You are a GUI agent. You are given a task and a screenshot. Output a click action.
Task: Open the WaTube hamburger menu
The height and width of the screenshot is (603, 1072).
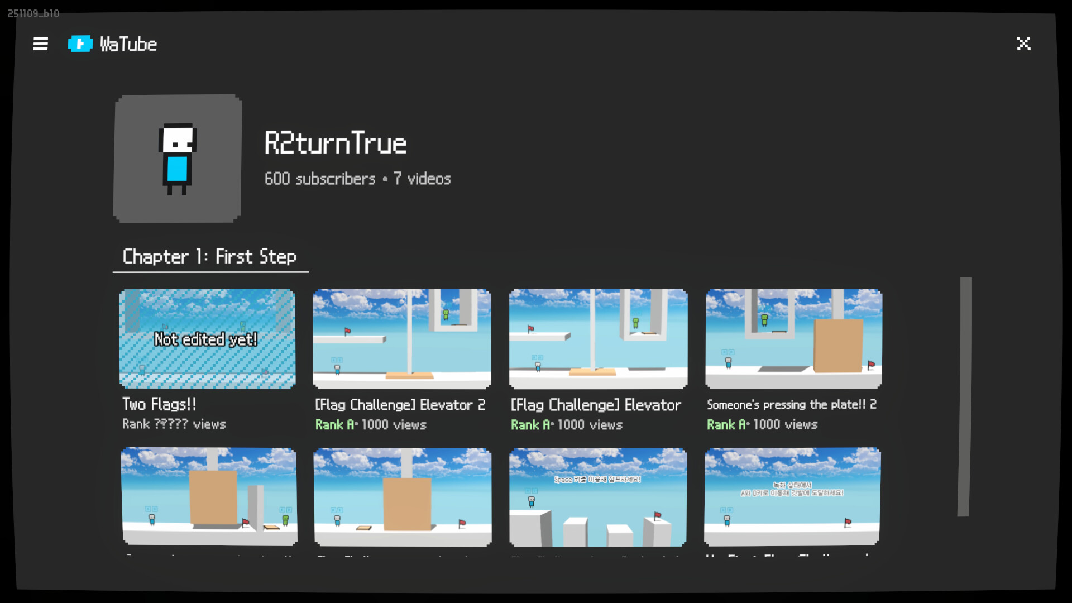point(40,44)
